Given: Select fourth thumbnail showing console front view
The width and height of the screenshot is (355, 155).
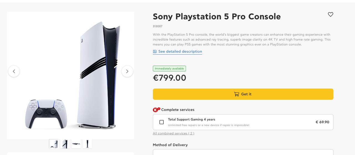Looking at the screenshot, I should [x=87, y=144].
